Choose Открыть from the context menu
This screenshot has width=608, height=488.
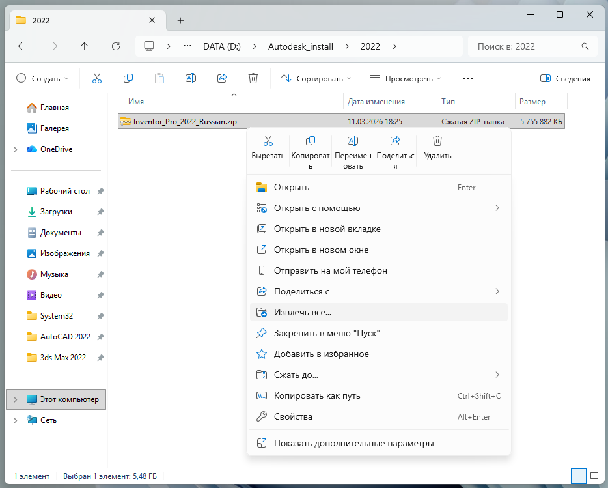pos(379,188)
